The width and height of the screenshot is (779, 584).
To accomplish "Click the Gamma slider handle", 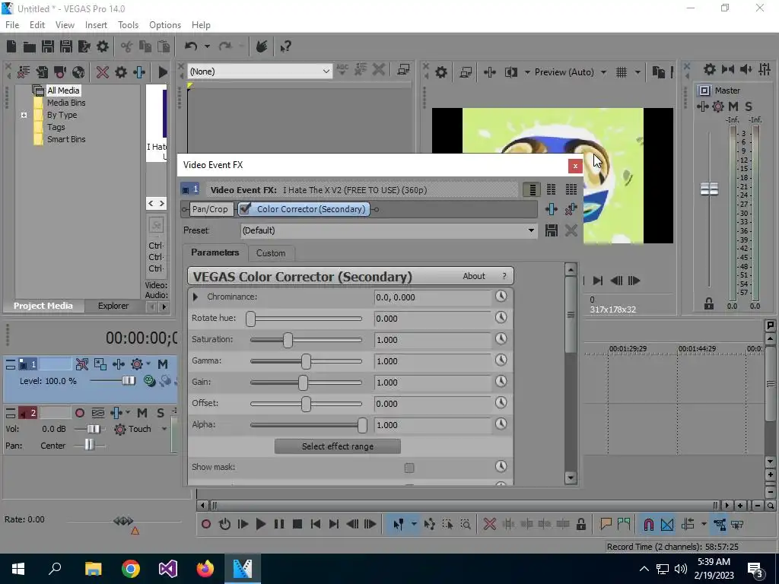I will point(306,361).
